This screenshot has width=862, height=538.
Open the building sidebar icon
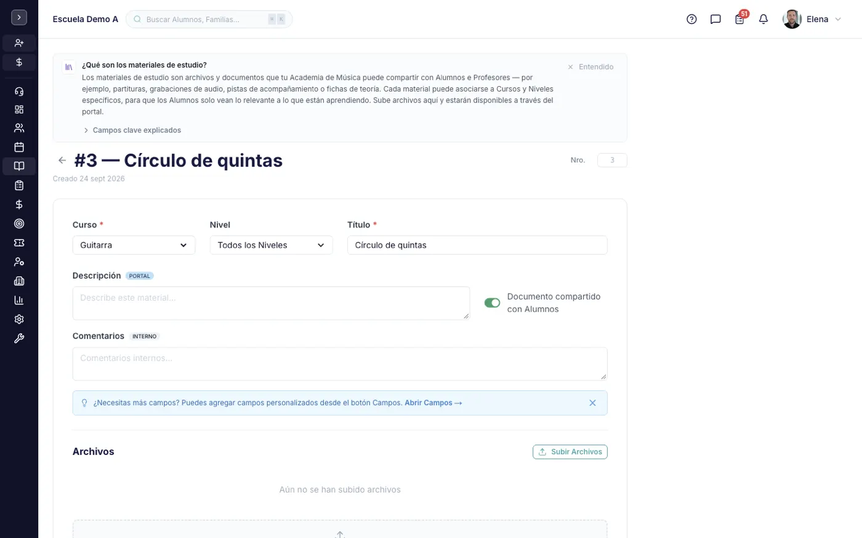click(x=19, y=281)
